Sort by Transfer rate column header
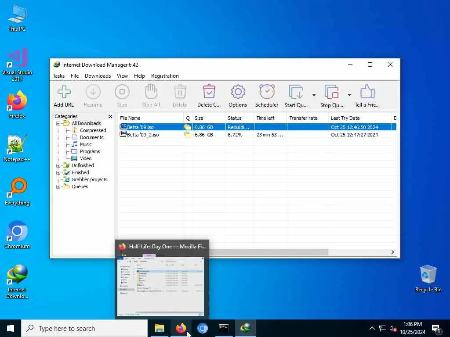This screenshot has width=450, height=337. (307, 118)
